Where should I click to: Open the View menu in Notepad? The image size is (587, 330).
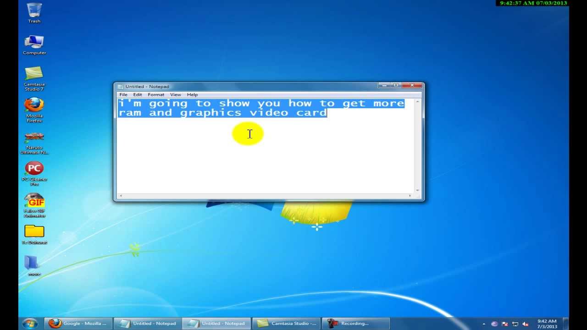click(176, 94)
